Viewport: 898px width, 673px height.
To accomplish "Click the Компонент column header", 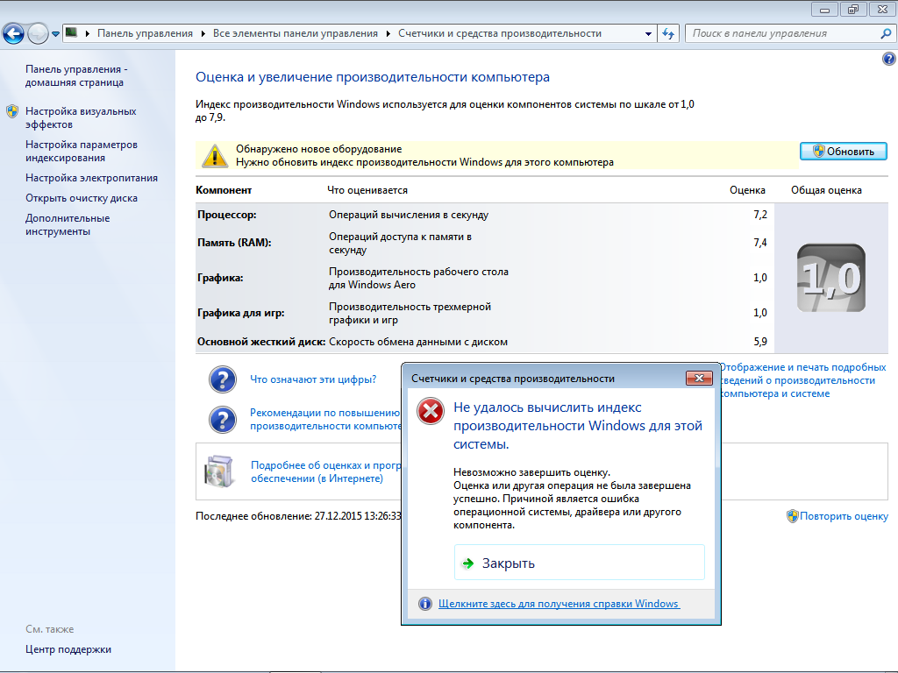I will point(224,190).
